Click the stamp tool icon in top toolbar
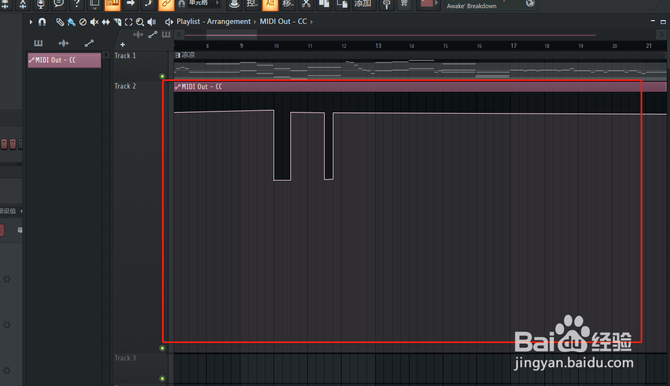 (234, 4)
